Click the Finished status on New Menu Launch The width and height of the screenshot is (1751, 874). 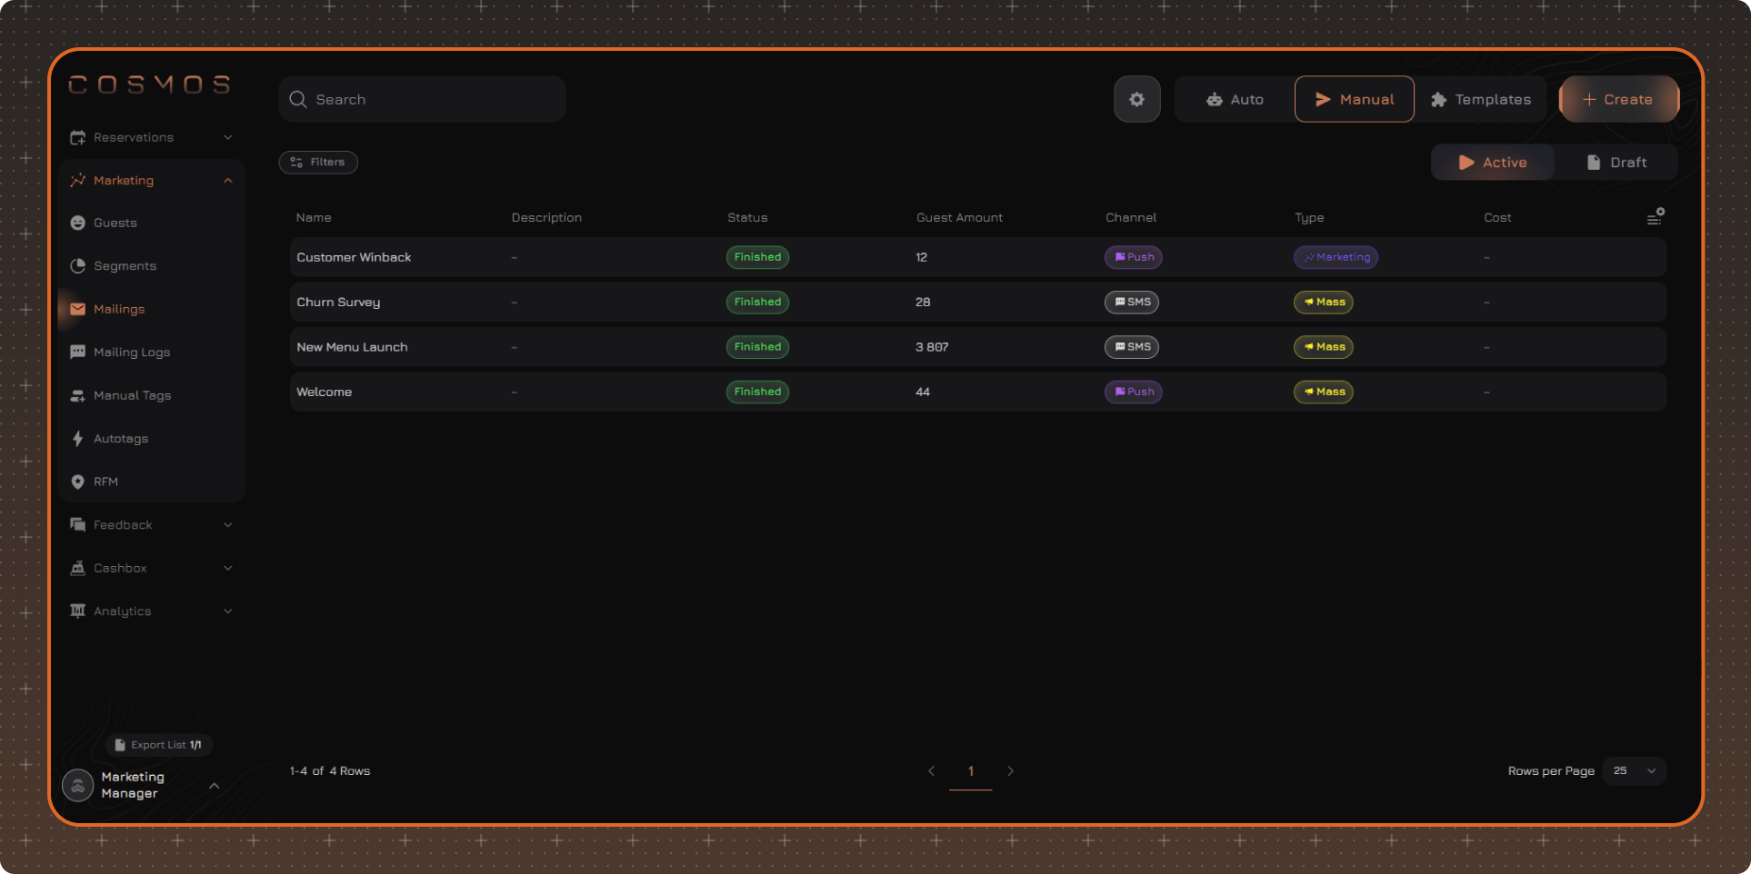(757, 347)
